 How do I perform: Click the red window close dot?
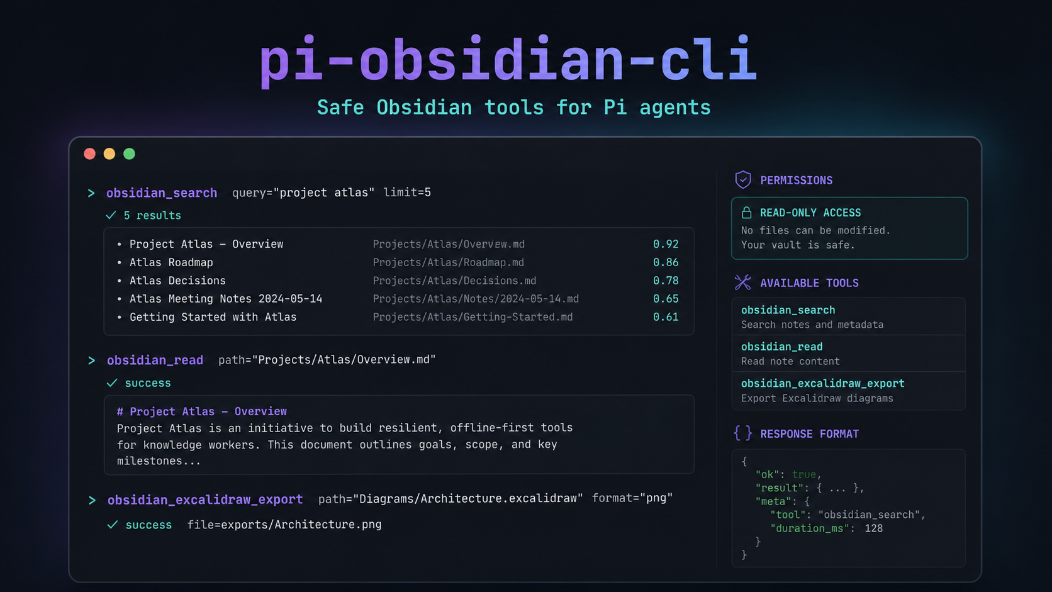(90, 154)
